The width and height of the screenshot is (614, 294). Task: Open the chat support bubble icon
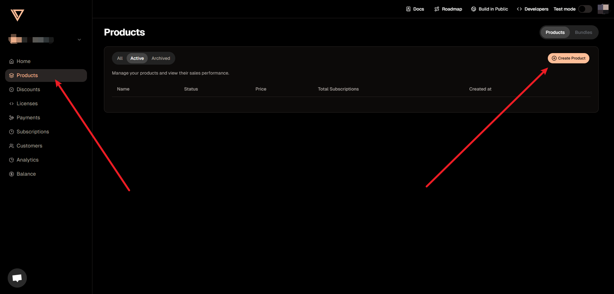tap(17, 278)
